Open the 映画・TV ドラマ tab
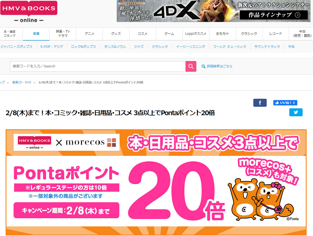This screenshot has width=313, height=236. pyautogui.click(x=63, y=34)
